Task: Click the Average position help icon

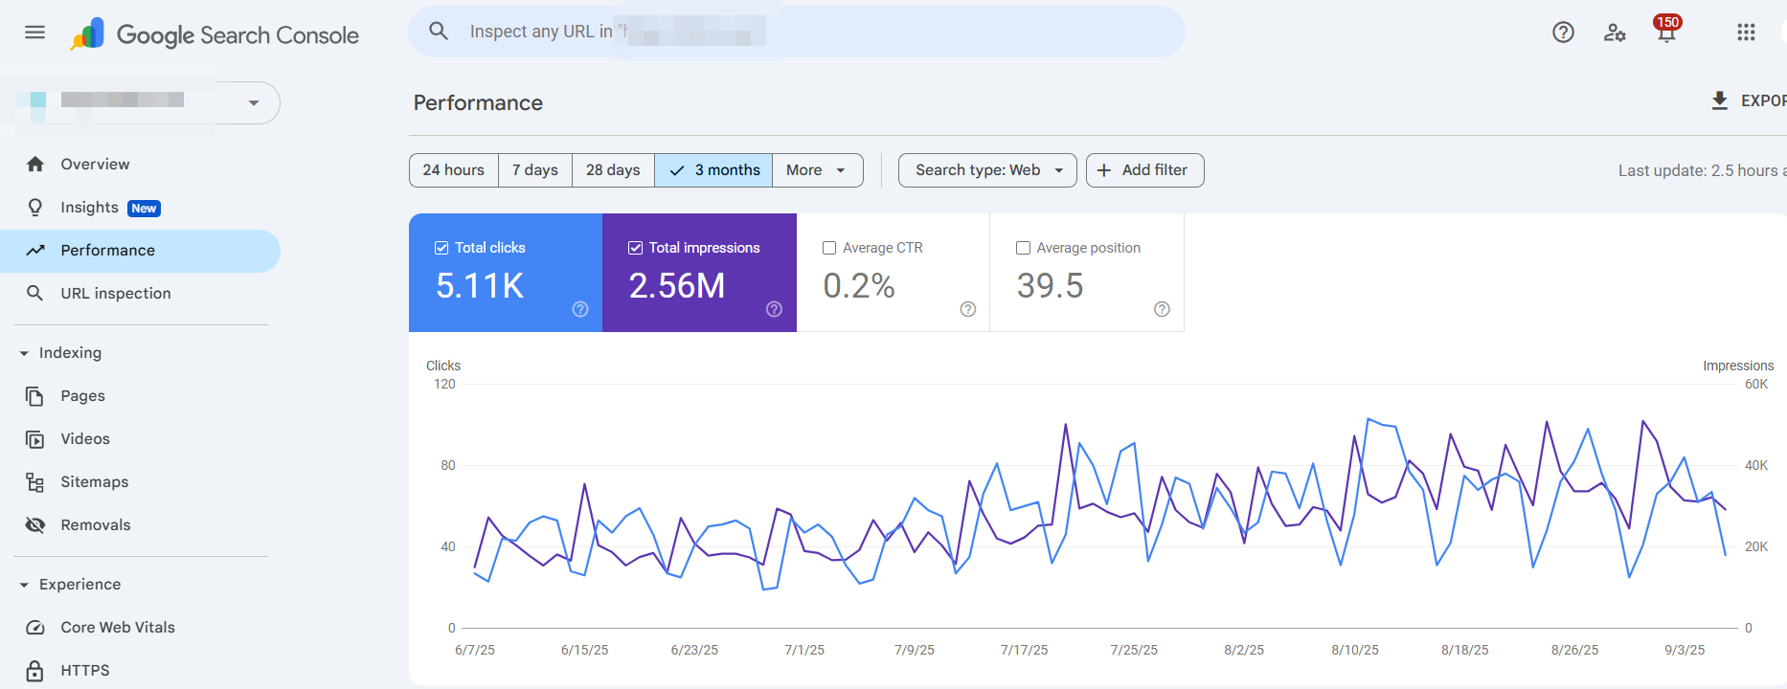Action: coord(1162,309)
